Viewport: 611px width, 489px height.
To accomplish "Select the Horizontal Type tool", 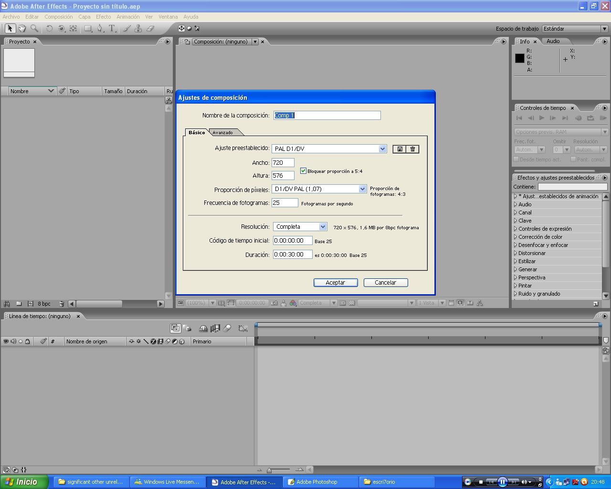I will tap(112, 29).
